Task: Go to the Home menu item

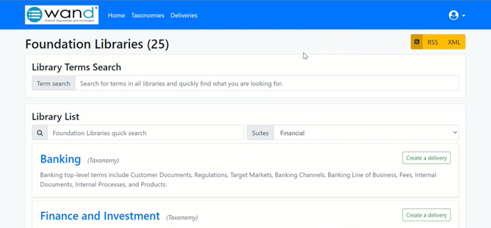Action: [117, 15]
